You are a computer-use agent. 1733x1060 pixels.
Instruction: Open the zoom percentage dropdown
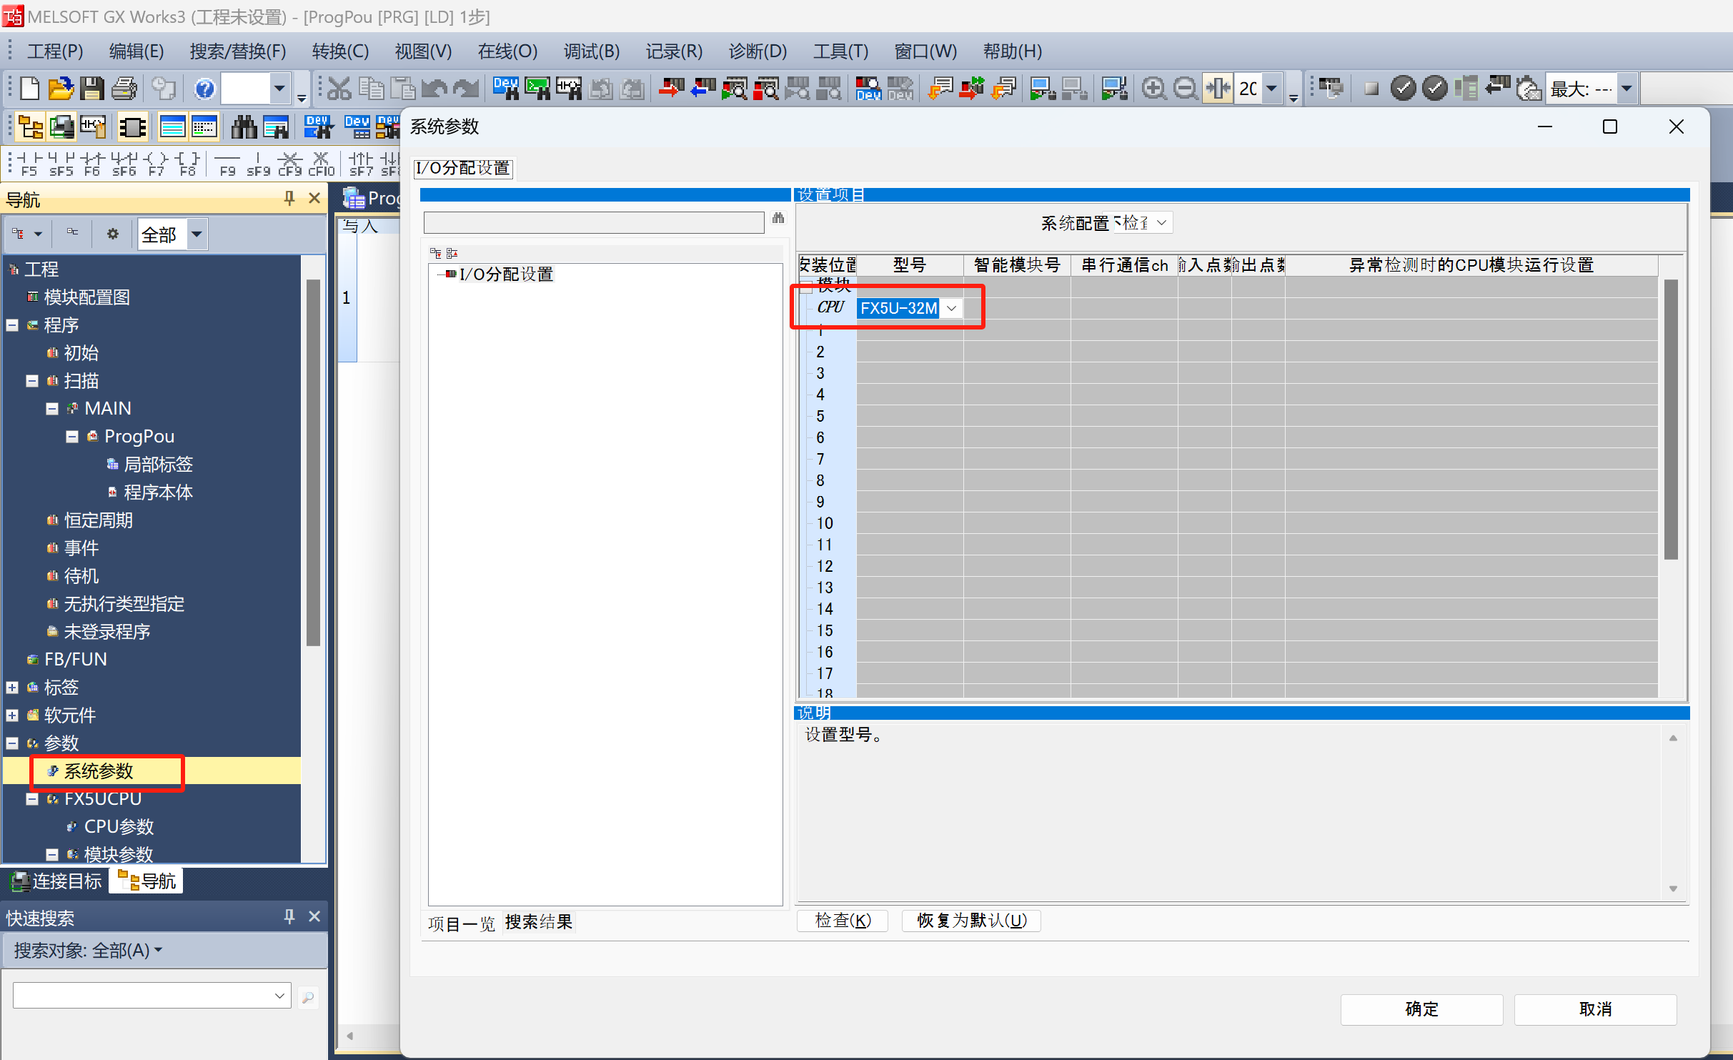pyautogui.click(x=1272, y=89)
